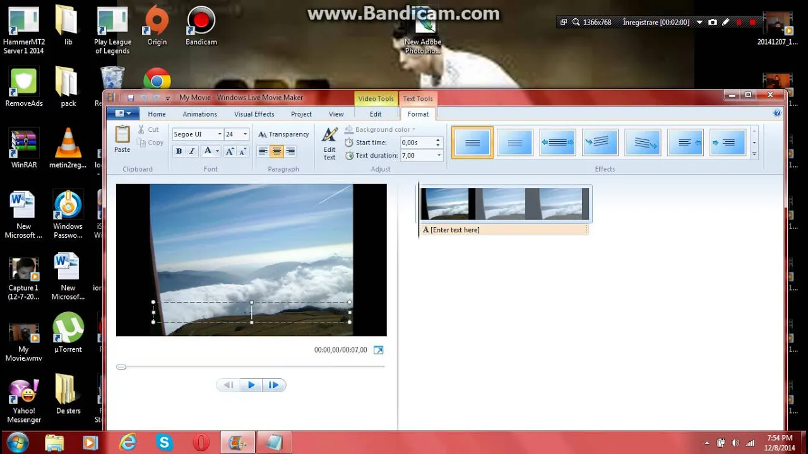Open the Text duration dropdown
Screen dimensions: 808x454
click(439, 155)
